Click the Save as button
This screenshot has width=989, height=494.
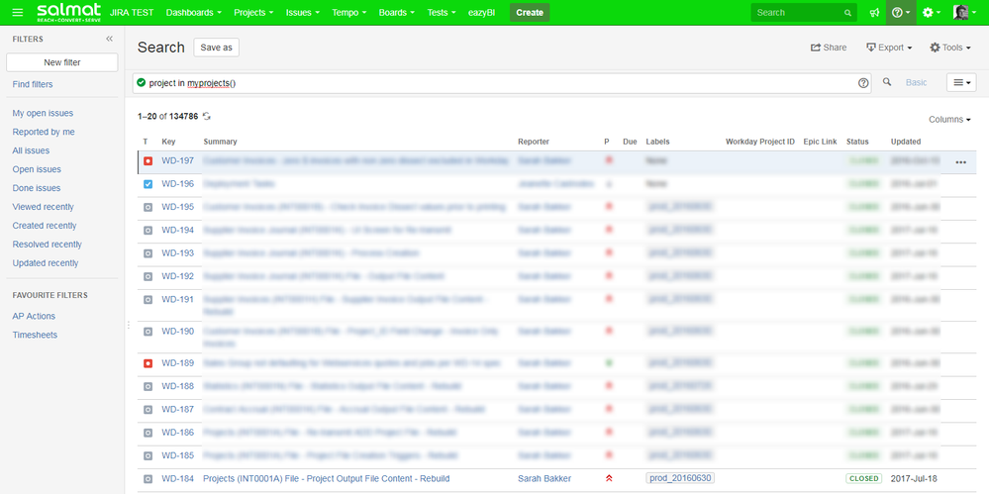coord(217,48)
